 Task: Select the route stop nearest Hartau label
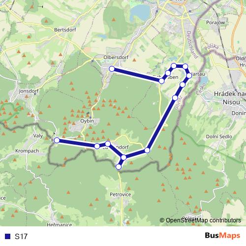pyautogui.click(x=189, y=76)
